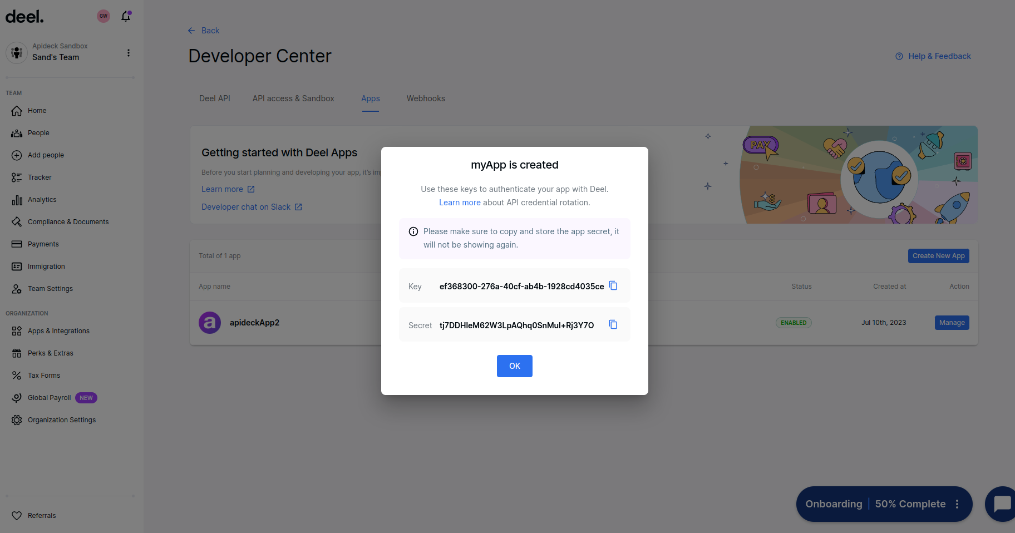
Task: Switch to the Webhooks tab
Action: [426, 98]
